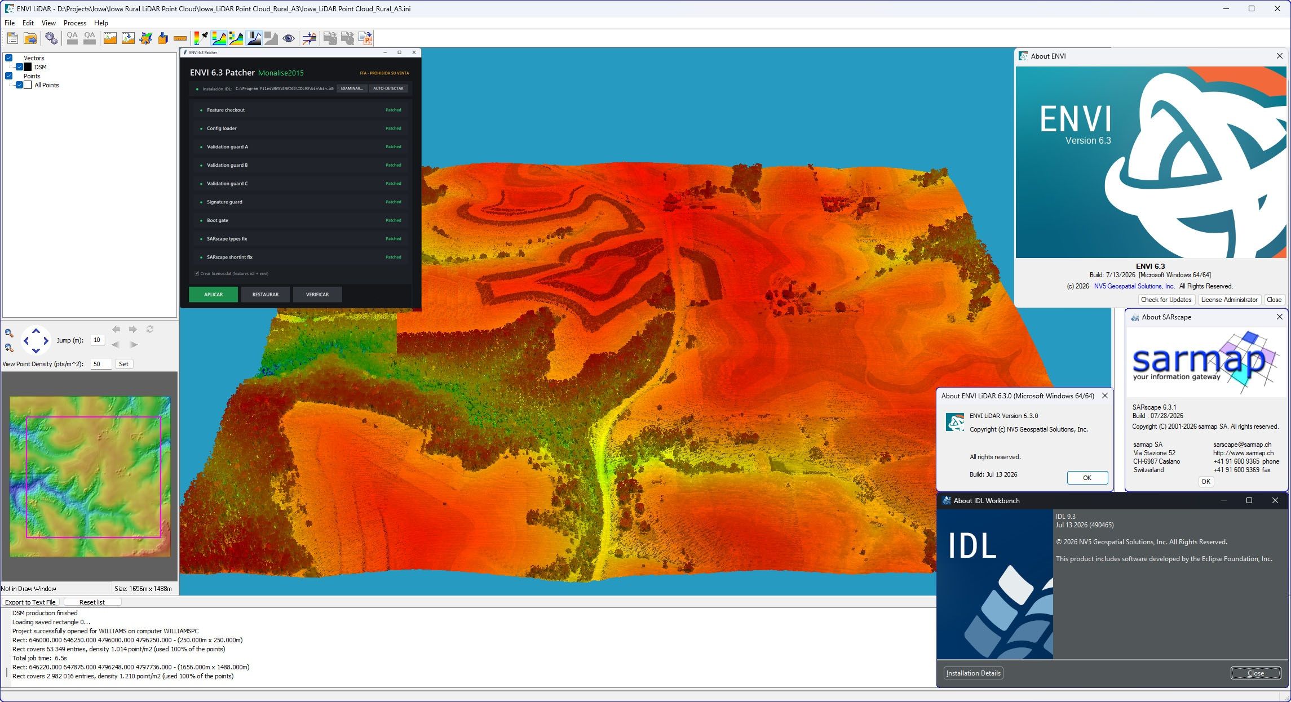
Task: Click the gray shaded terrain icon
Action: 271,38
